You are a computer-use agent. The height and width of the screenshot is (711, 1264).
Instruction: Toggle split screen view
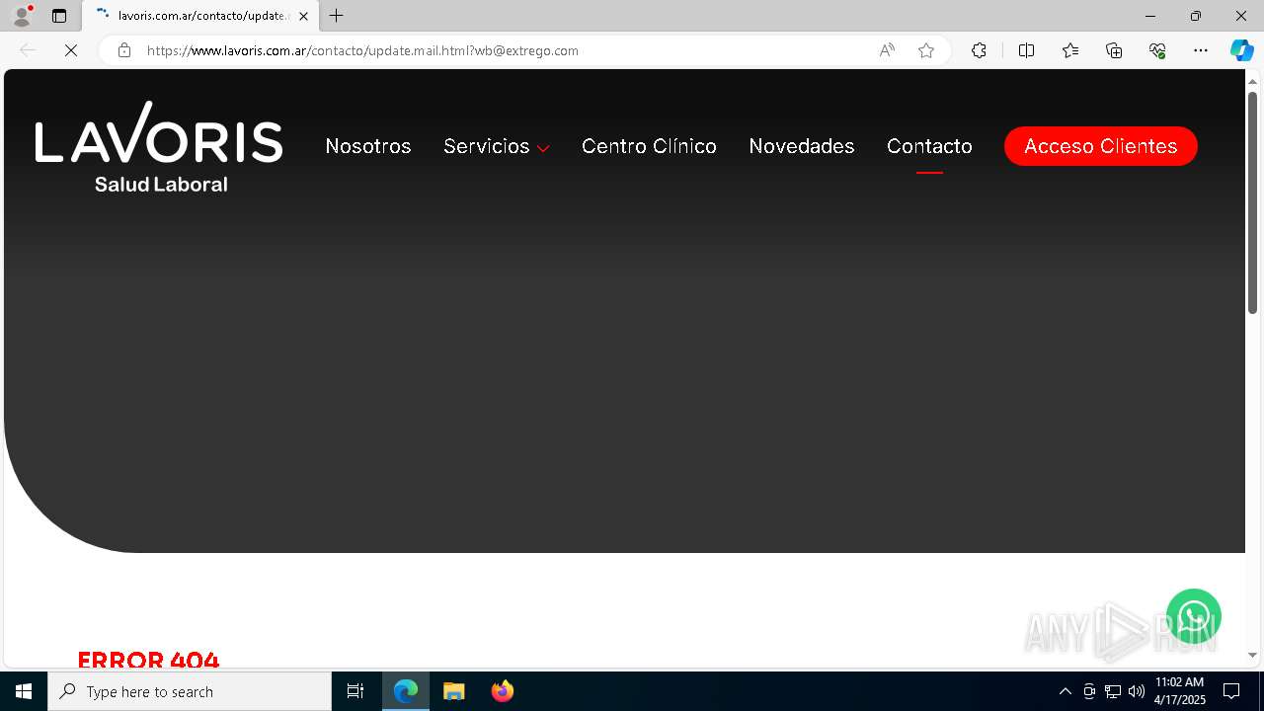coord(1026,50)
